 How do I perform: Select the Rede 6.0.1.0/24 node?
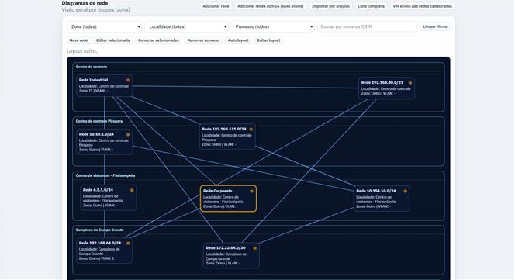click(x=108, y=198)
